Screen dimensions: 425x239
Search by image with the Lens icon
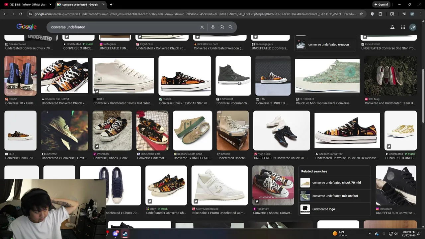pos(222,27)
